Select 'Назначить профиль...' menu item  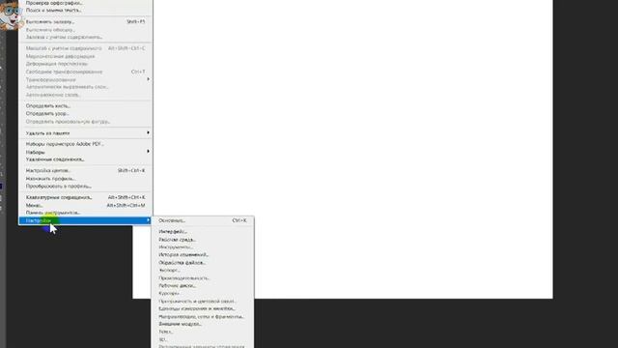[x=85, y=179]
